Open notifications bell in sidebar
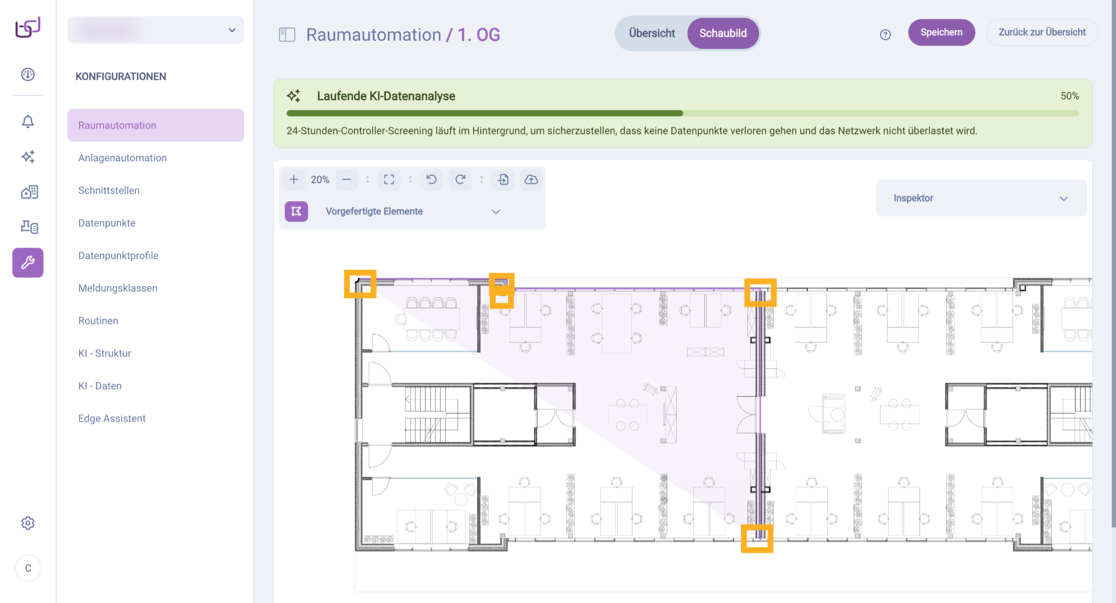Image resolution: width=1116 pixels, height=603 pixels. click(28, 122)
